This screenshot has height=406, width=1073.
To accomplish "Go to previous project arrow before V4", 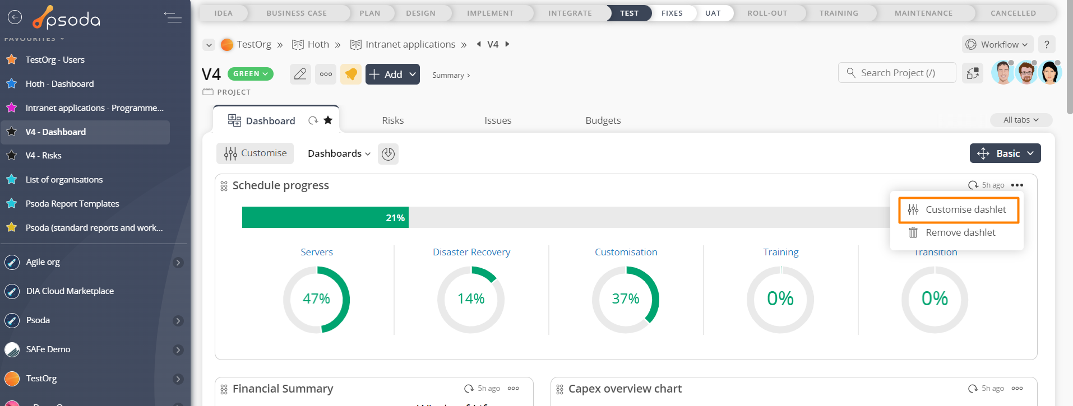I will [479, 44].
